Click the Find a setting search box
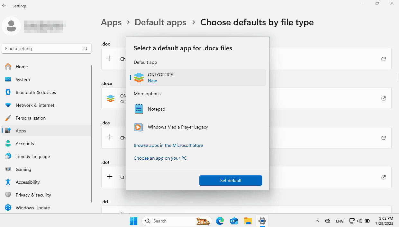Screen dimensions: 399x227 click(x=47, y=48)
